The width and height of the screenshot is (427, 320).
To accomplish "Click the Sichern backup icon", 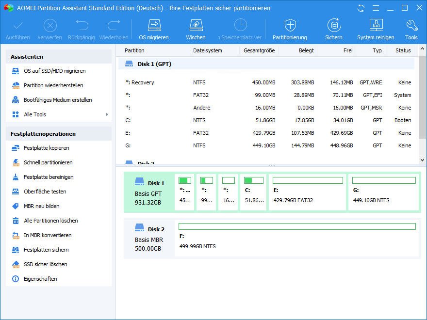I will (333, 29).
